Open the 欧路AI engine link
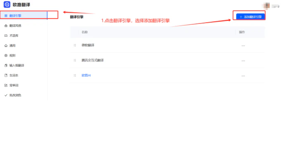285x150 pixels. (86, 75)
